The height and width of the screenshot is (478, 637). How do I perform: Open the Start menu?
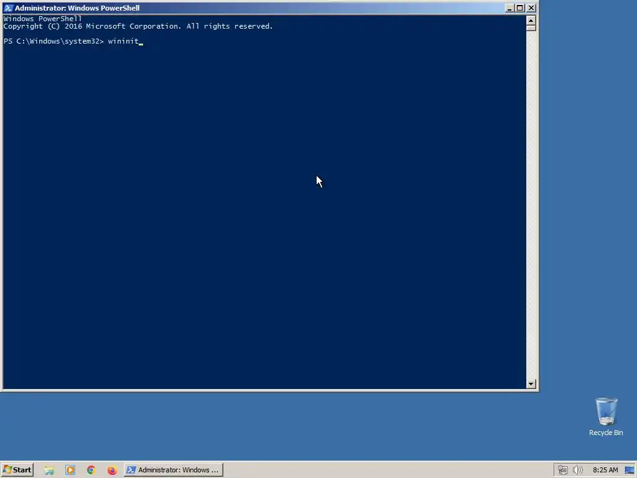click(17, 470)
